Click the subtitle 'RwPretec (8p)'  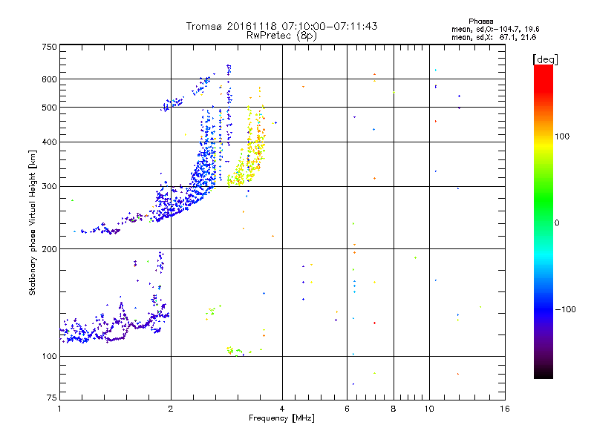point(281,36)
